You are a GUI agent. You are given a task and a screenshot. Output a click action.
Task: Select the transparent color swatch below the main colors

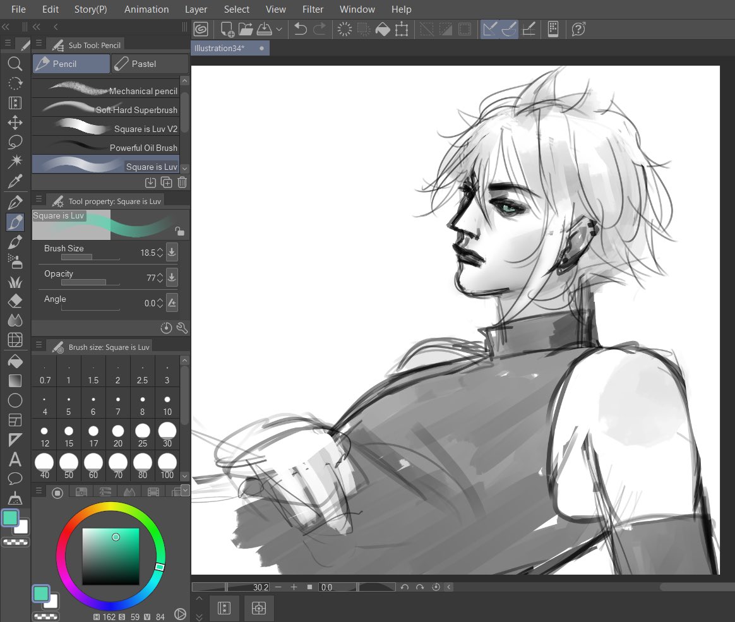(x=15, y=542)
